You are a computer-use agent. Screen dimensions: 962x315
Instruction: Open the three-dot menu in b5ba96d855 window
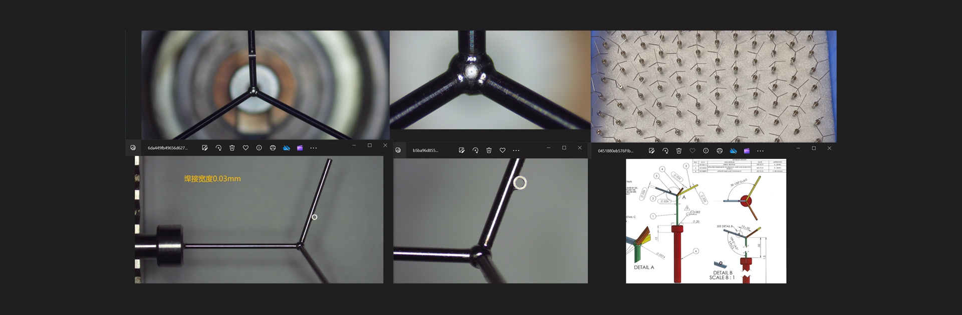pyautogui.click(x=516, y=150)
